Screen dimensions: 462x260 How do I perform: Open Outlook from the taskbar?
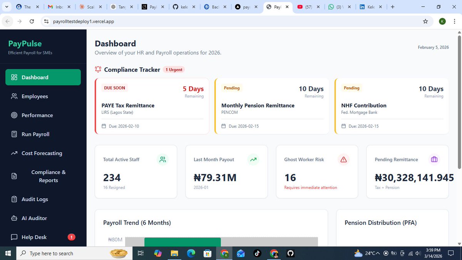241,253
